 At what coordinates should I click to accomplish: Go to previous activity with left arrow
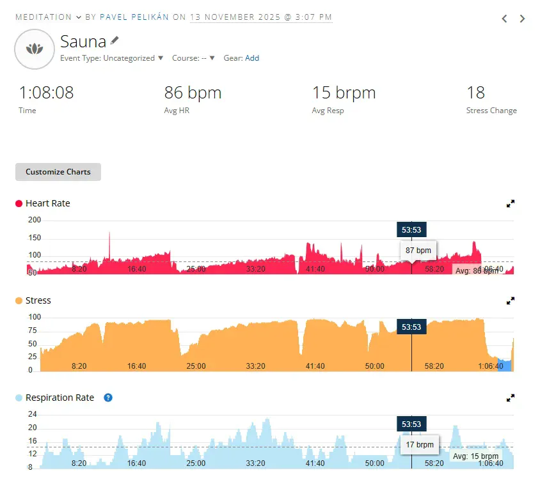504,19
